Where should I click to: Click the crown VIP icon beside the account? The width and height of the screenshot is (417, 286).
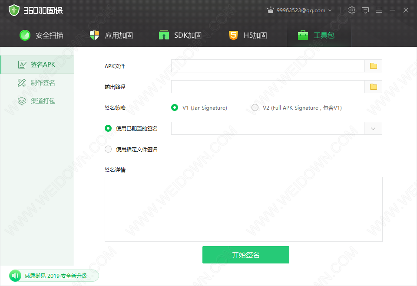coord(271,10)
